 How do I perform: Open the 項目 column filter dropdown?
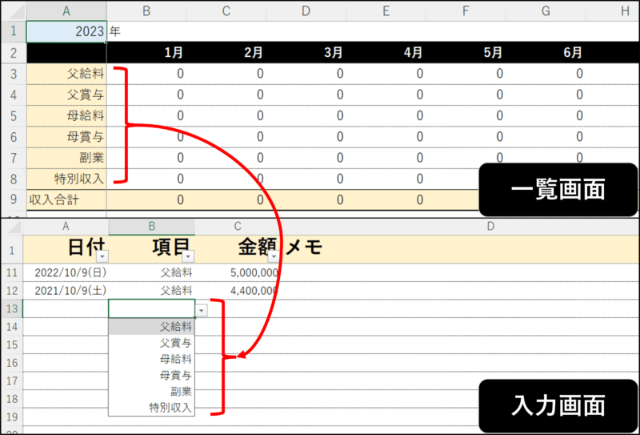[188, 256]
